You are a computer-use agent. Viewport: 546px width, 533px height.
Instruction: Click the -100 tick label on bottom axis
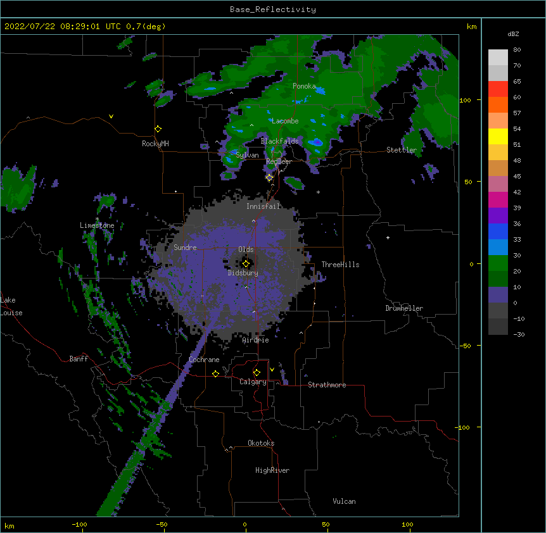click(79, 525)
